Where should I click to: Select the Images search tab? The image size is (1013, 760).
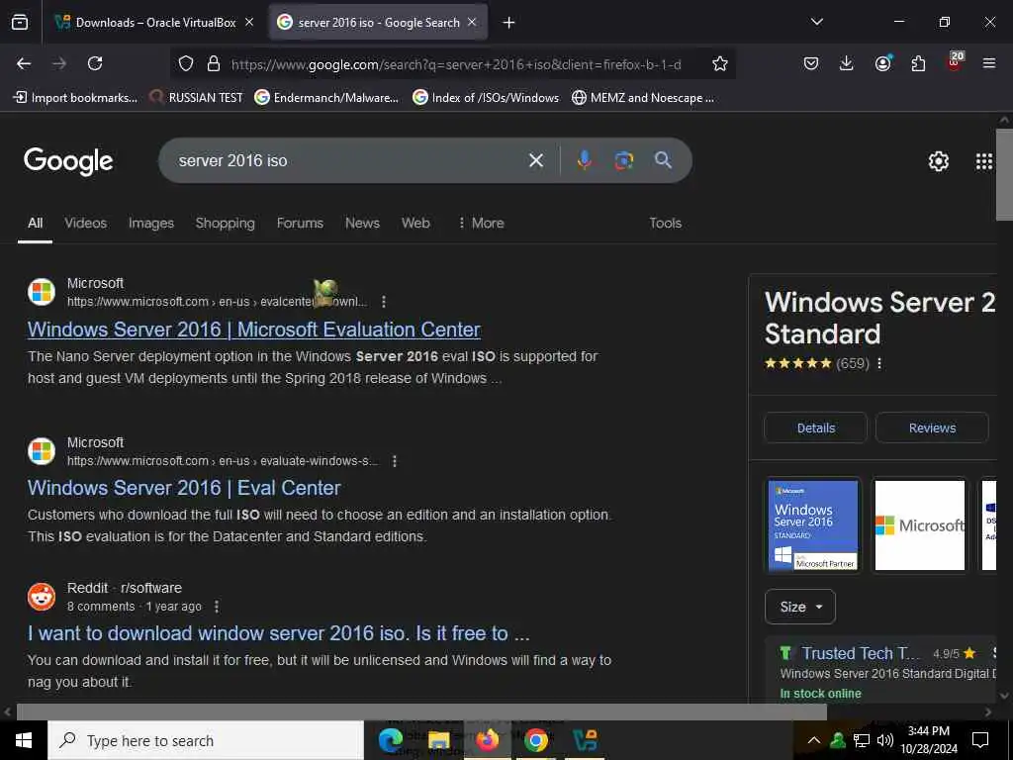coord(151,223)
